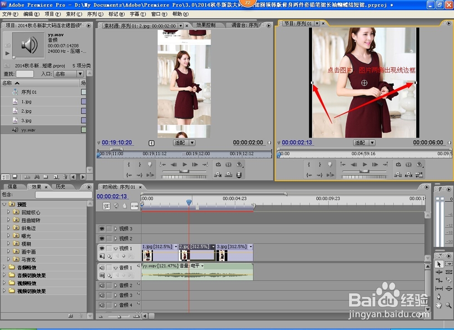Toggle lock box on 音频 1 track

[109, 268]
